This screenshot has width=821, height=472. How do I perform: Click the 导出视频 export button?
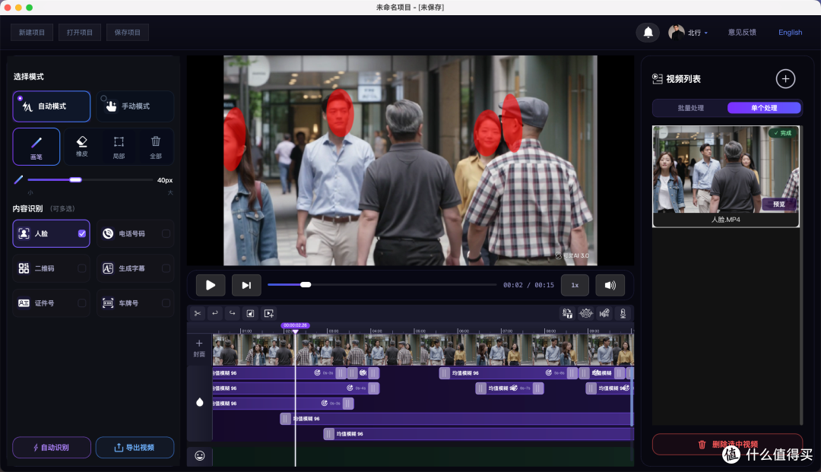coord(135,448)
